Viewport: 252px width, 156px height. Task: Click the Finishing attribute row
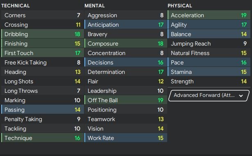pos(43,44)
